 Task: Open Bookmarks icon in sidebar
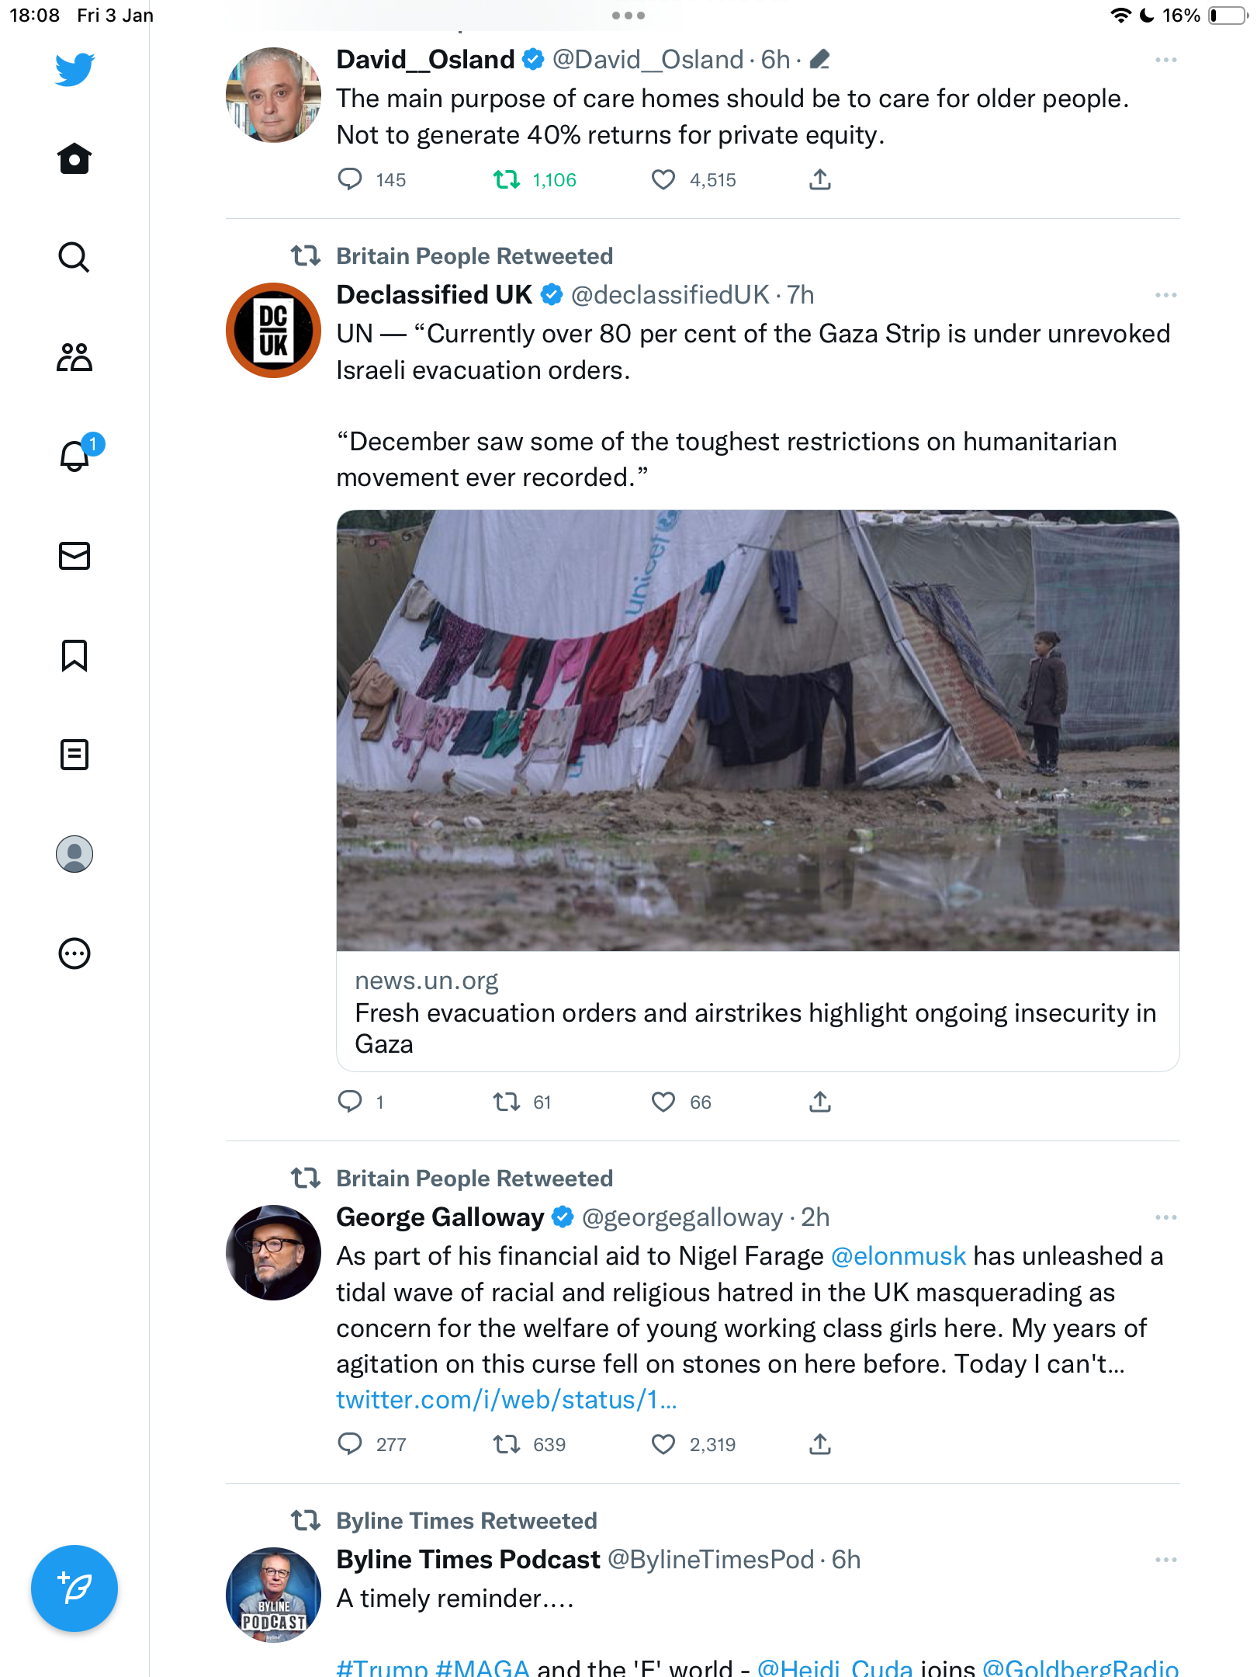click(x=74, y=655)
